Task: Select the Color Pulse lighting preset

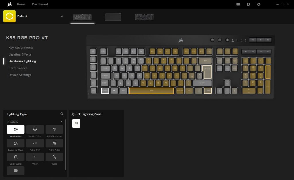Action: [x=54, y=143]
